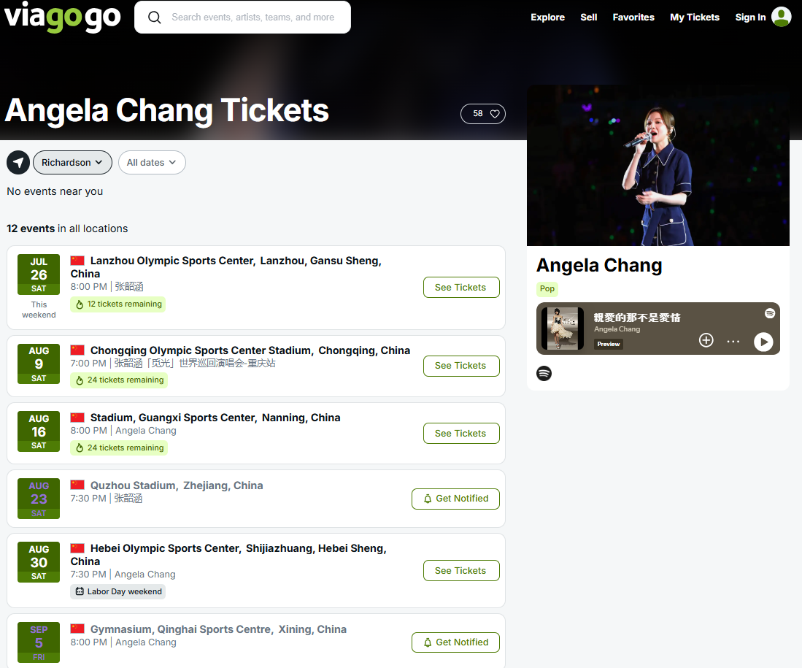Click the location arrow icon

click(18, 163)
